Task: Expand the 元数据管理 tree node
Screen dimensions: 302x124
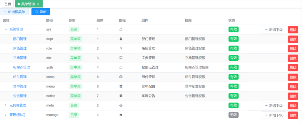Action: point(6,105)
